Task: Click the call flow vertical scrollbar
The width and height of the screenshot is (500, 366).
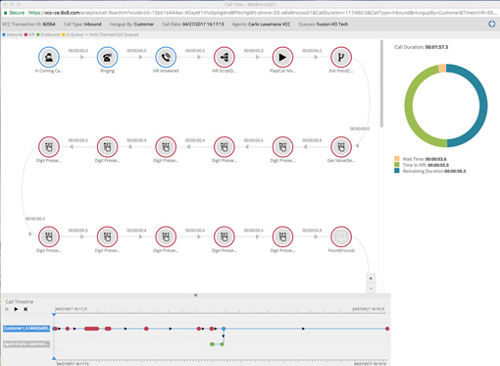Action: [x=381, y=83]
